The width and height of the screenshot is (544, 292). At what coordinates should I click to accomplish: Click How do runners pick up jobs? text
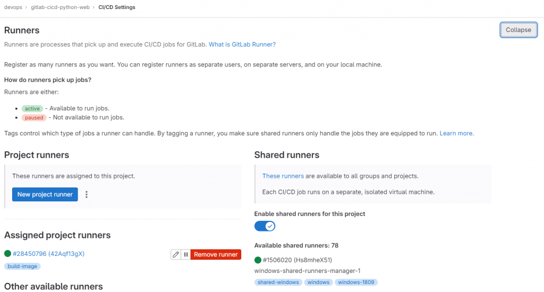coord(47,80)
